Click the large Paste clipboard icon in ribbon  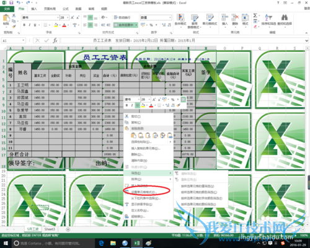[x=6, y=18]
